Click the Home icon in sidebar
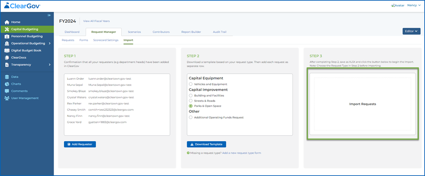Image resolution: width=425 pixels, height=176 pixels. coord(7,22)
